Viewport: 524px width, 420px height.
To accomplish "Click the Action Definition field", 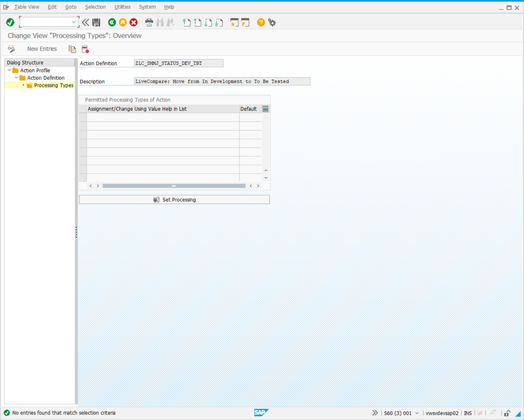I will coord(179,63).
